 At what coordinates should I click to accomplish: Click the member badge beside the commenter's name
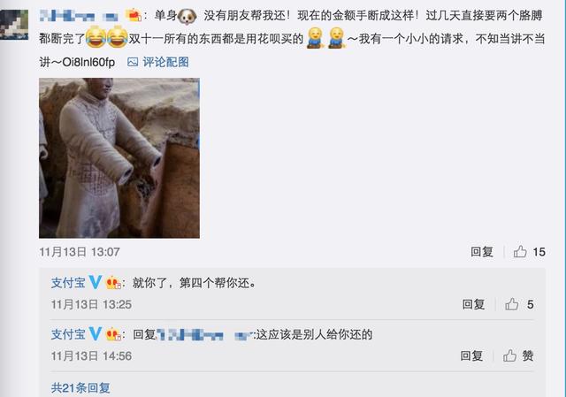pos(133,15)
